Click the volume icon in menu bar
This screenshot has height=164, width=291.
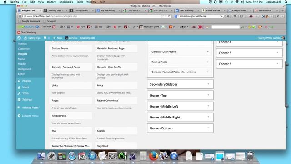click(x=242, y=2)
